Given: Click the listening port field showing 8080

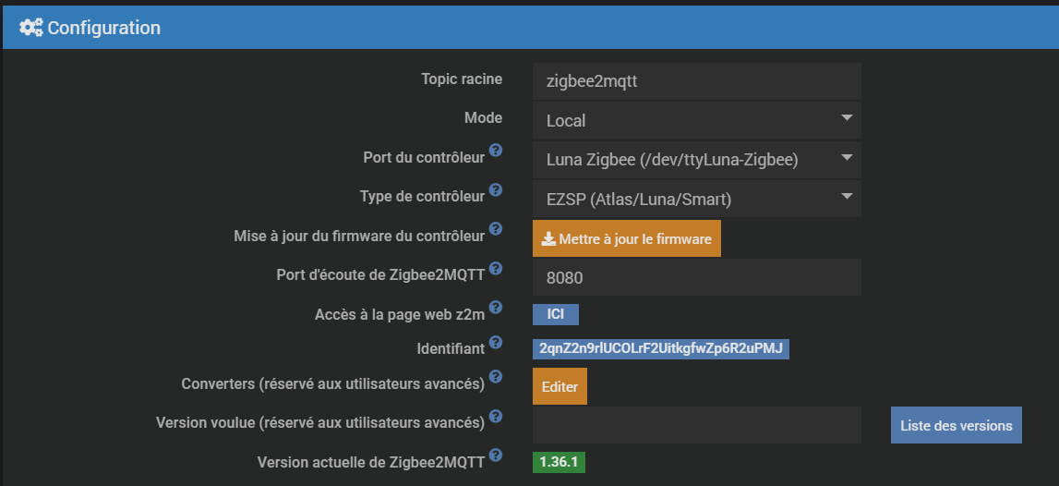Looking at the screenshot, I should tap(696, 277).
